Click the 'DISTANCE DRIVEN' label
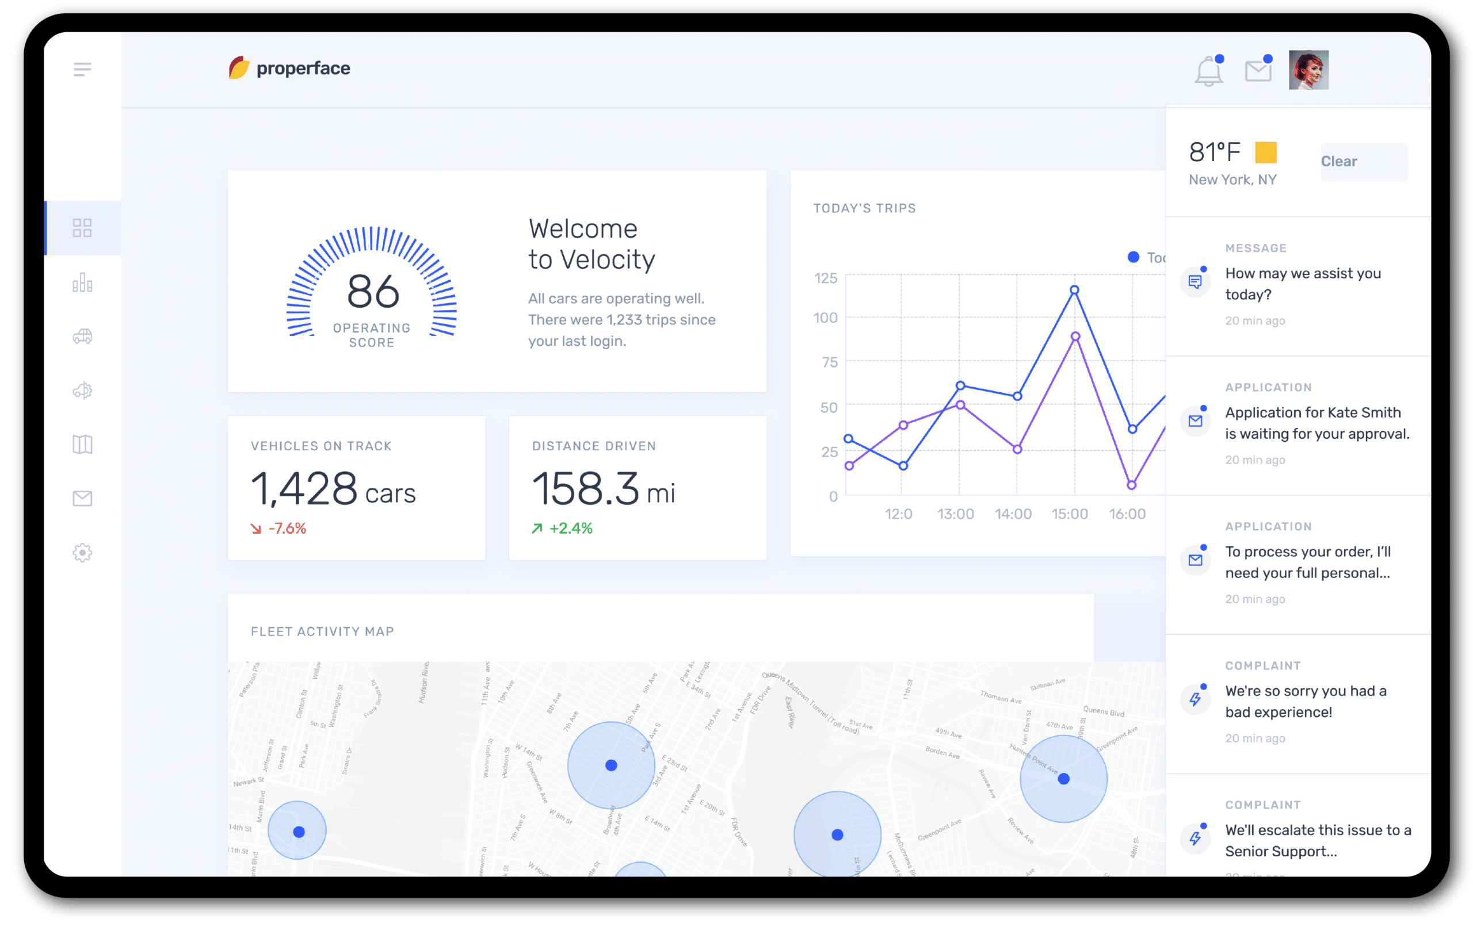The image size is (1473, 934). pos(594,446)
